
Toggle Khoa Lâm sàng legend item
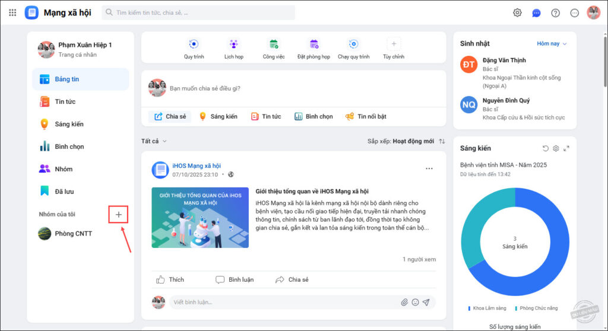pyautogui.click(x=487, y=308)
